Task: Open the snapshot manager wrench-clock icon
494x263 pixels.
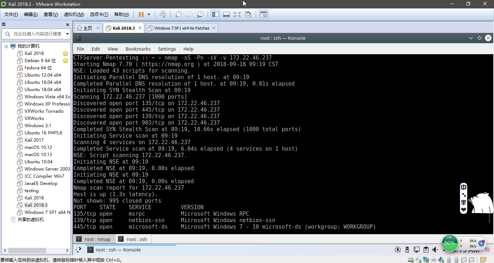Action: [200, 14]
